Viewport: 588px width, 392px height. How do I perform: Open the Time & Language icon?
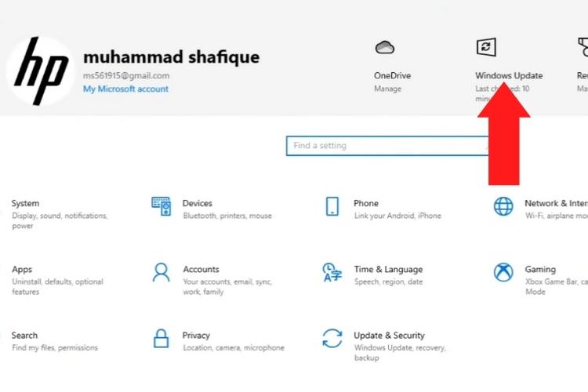tap(332, 272)
